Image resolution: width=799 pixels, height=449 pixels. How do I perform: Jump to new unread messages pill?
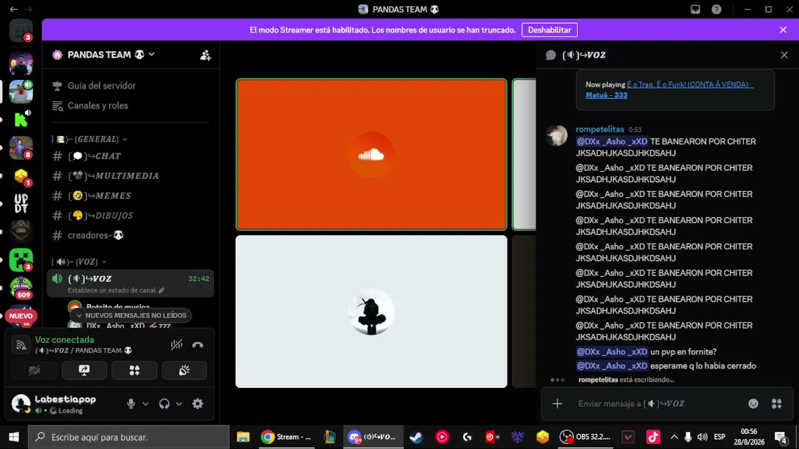coord(130,316)
